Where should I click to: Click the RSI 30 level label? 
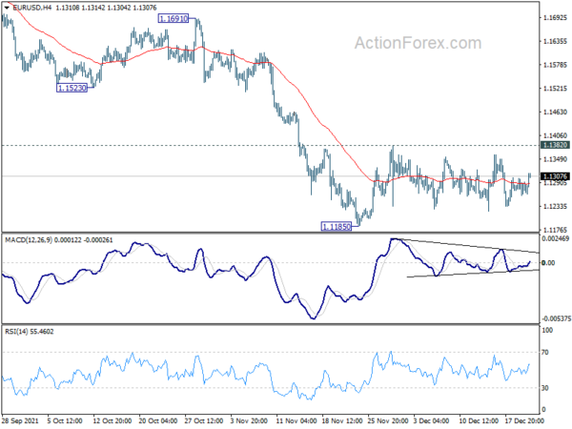(545, 388)
